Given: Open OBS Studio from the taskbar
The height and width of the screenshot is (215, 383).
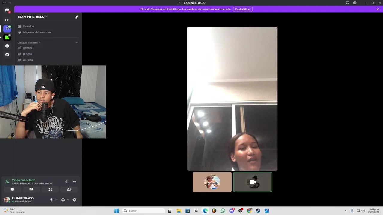Looking at the screenshot, I should click(240, 211).
